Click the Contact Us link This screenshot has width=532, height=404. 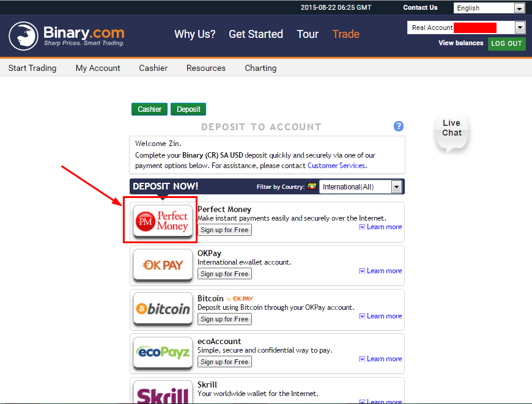(420, 7)
